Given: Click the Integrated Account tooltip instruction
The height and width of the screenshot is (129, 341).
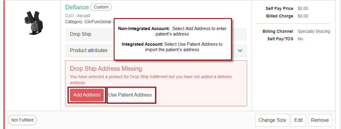Looking at the screenshot, I should tap(172, 47).
